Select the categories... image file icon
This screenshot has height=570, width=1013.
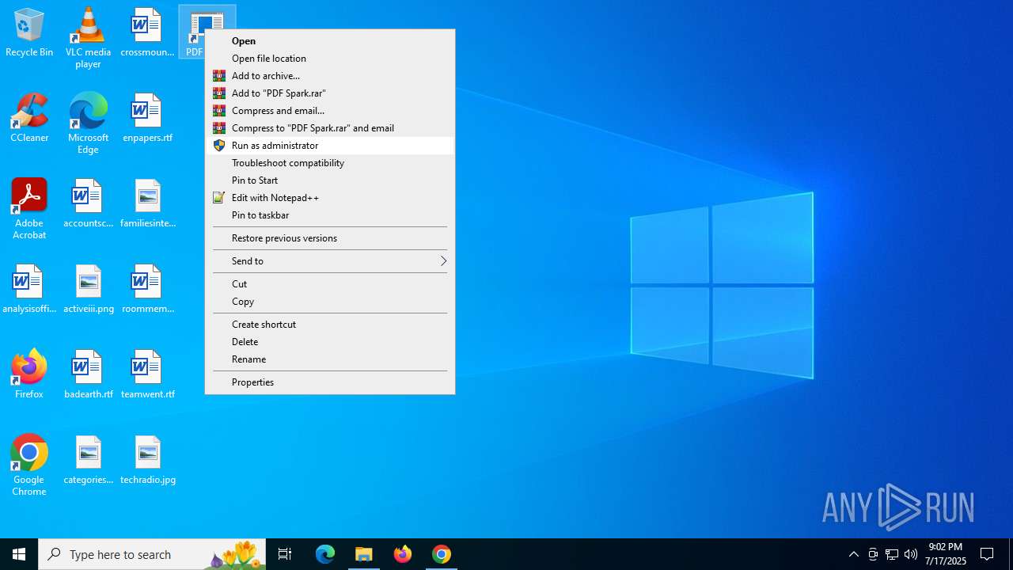[x=88, y=461]
